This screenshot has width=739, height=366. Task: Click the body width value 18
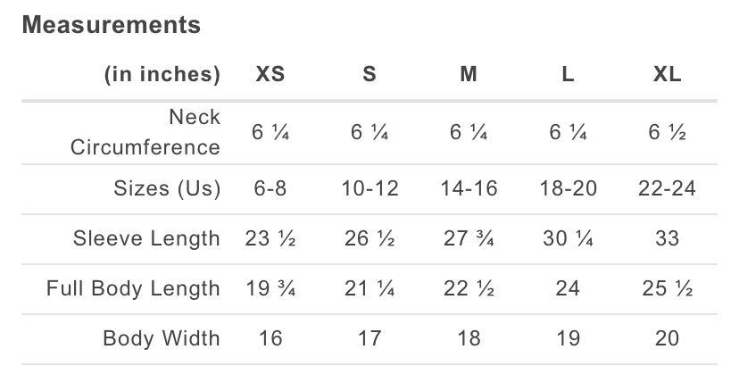[469, 339]
